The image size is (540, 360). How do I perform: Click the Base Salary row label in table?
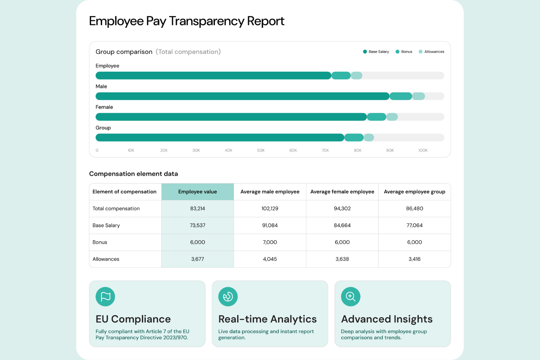tap(106, 225)
